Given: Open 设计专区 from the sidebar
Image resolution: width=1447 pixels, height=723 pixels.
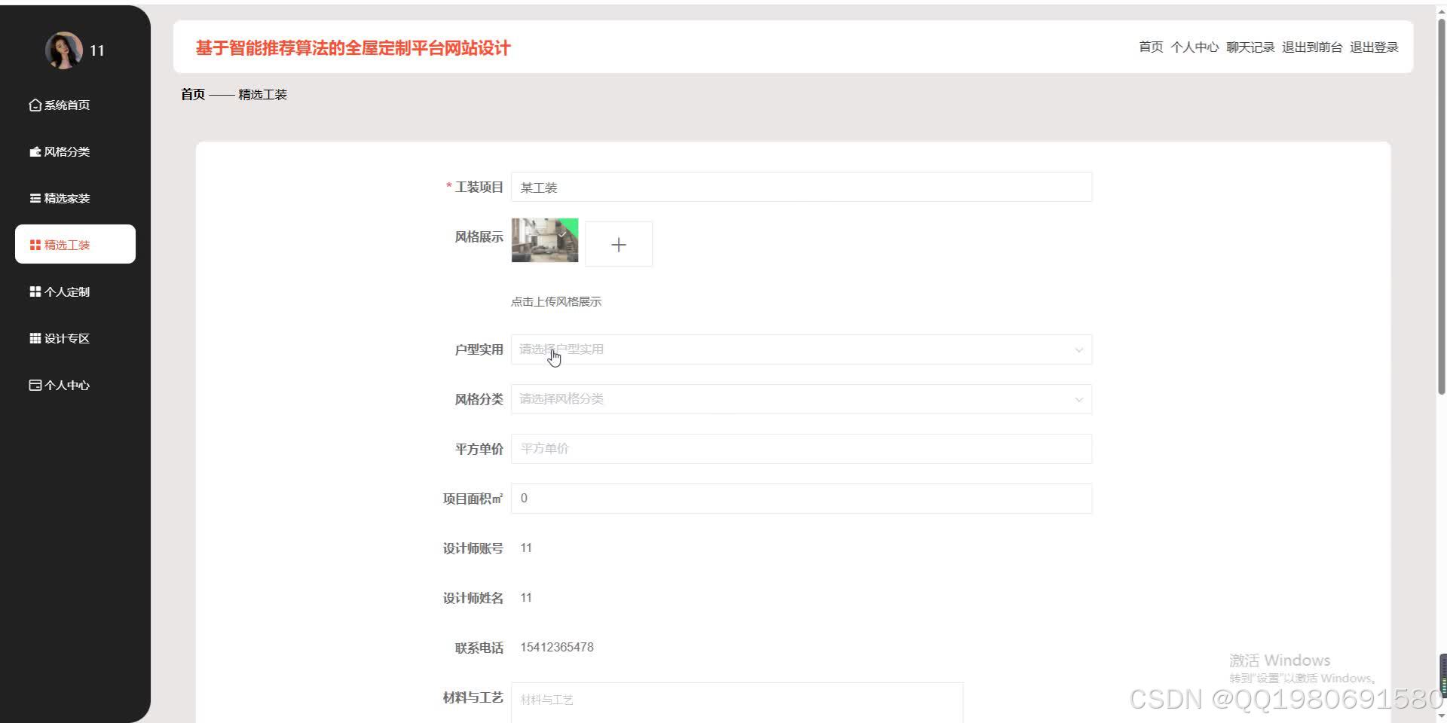Looking at the screenshot, I should 75,338.
